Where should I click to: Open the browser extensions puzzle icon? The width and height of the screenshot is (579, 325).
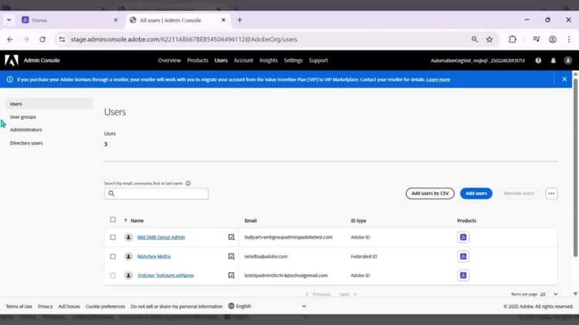[x=512, y=39]
